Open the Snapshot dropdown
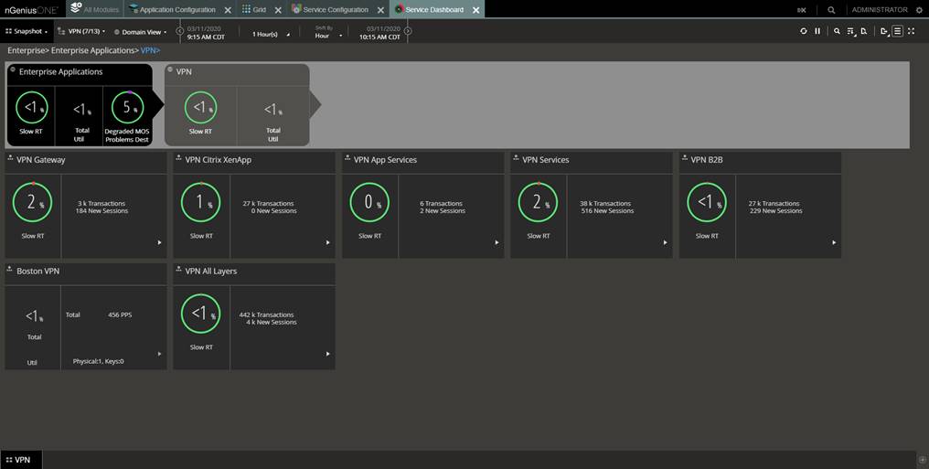 (27, 31)
